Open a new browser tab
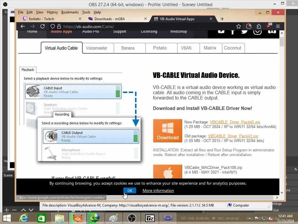This screenshot has width=298, height=224. (222, 19)
